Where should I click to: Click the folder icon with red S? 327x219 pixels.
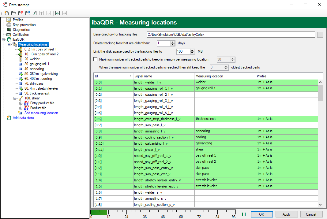pyautogui.click(x=21, y=13)
